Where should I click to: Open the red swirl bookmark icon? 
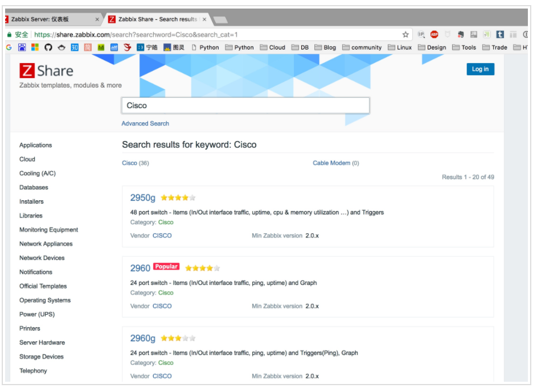[128, 47]
